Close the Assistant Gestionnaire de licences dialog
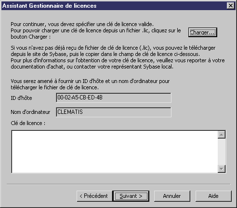This screenshot has width=237, height=208. (231, 6)
